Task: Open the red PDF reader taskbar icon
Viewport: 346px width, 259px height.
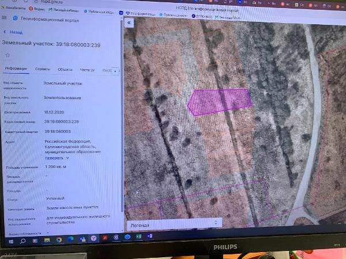Action: click(105, 238)
